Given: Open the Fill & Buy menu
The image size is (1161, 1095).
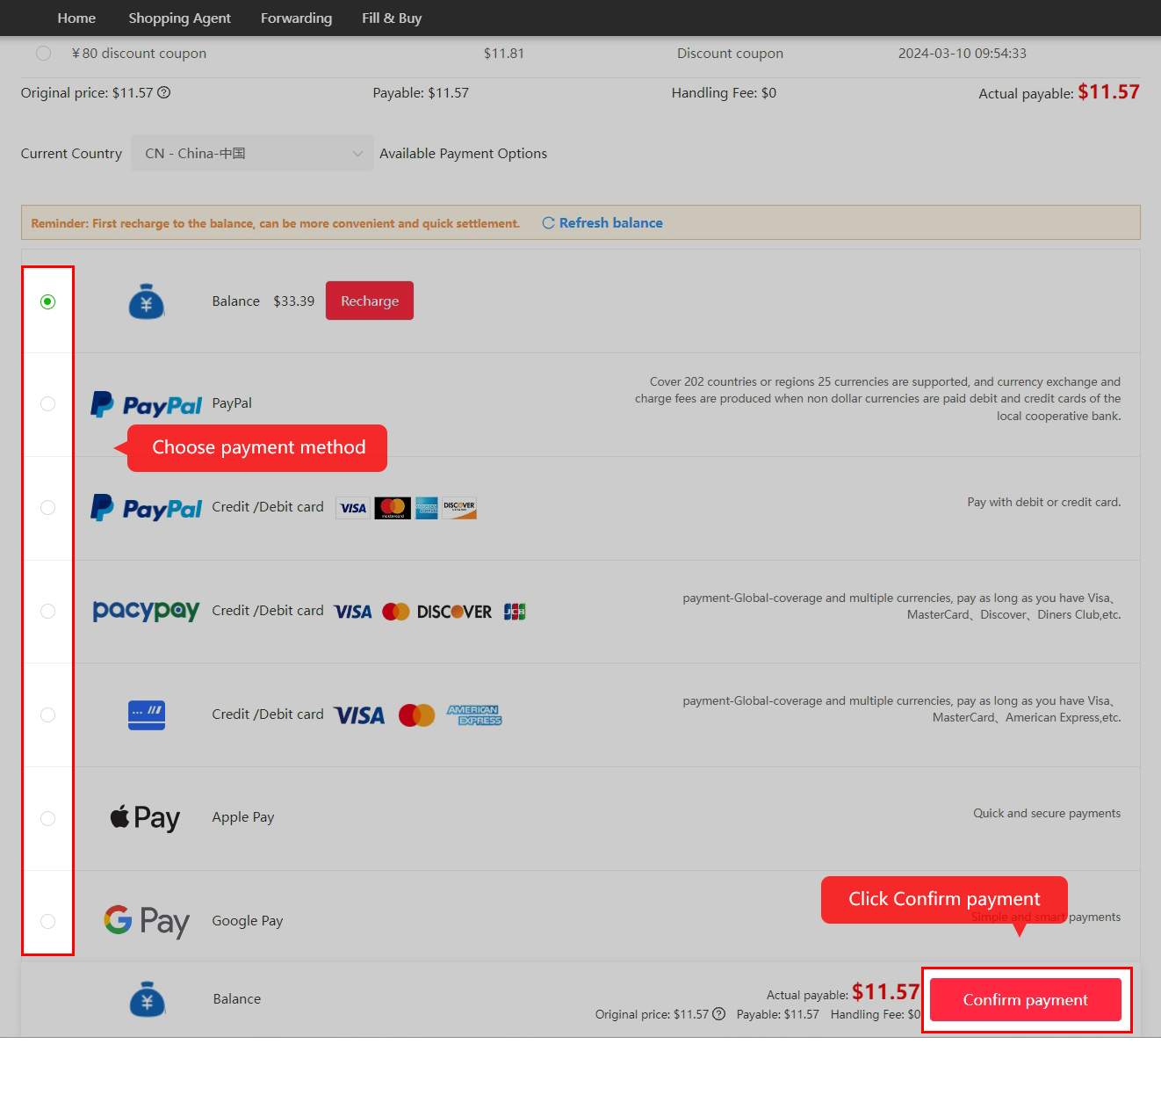Looking at the screenshot, I should [392, 18].
